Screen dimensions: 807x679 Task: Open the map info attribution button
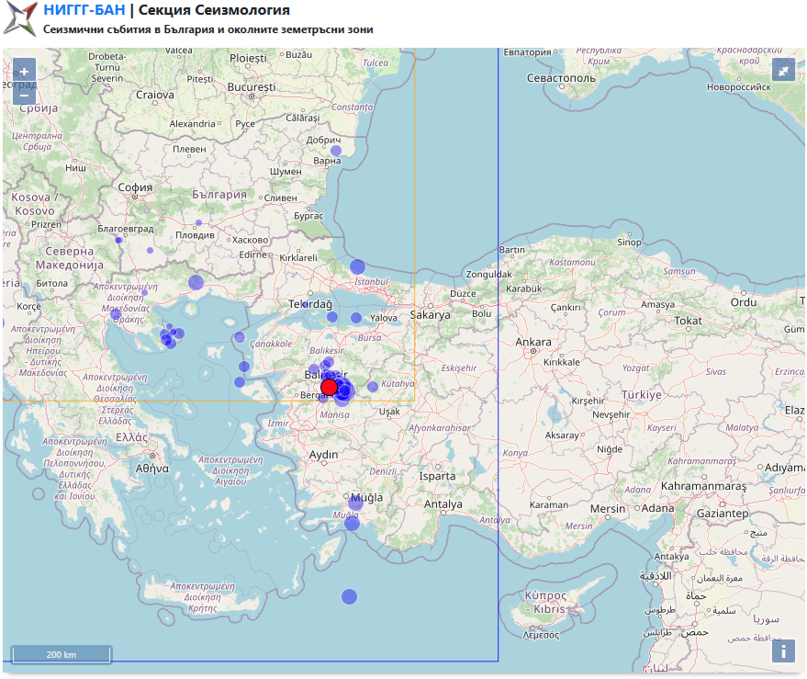coord(783,651)
